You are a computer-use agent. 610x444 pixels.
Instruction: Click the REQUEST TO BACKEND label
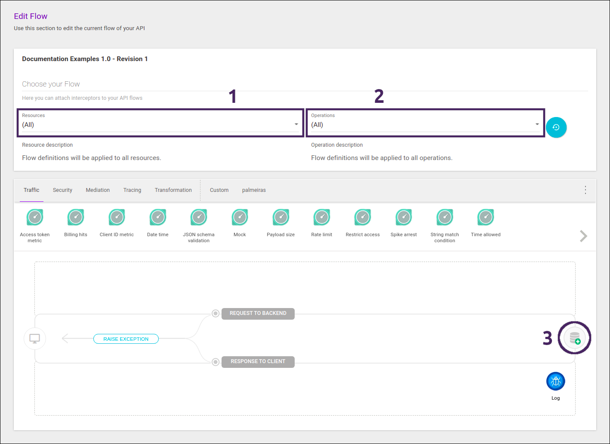258,314
